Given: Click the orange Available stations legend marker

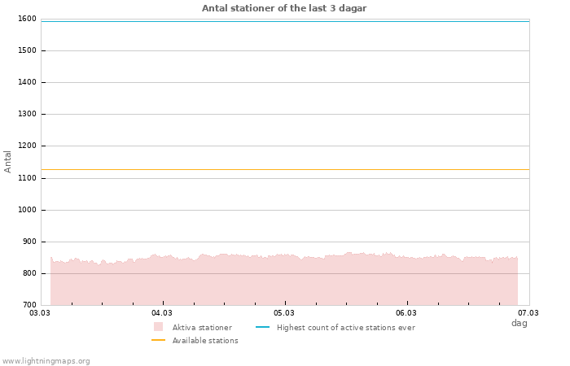Looking at the screenshot, I should pyautogui.click(x=158, y=340).
